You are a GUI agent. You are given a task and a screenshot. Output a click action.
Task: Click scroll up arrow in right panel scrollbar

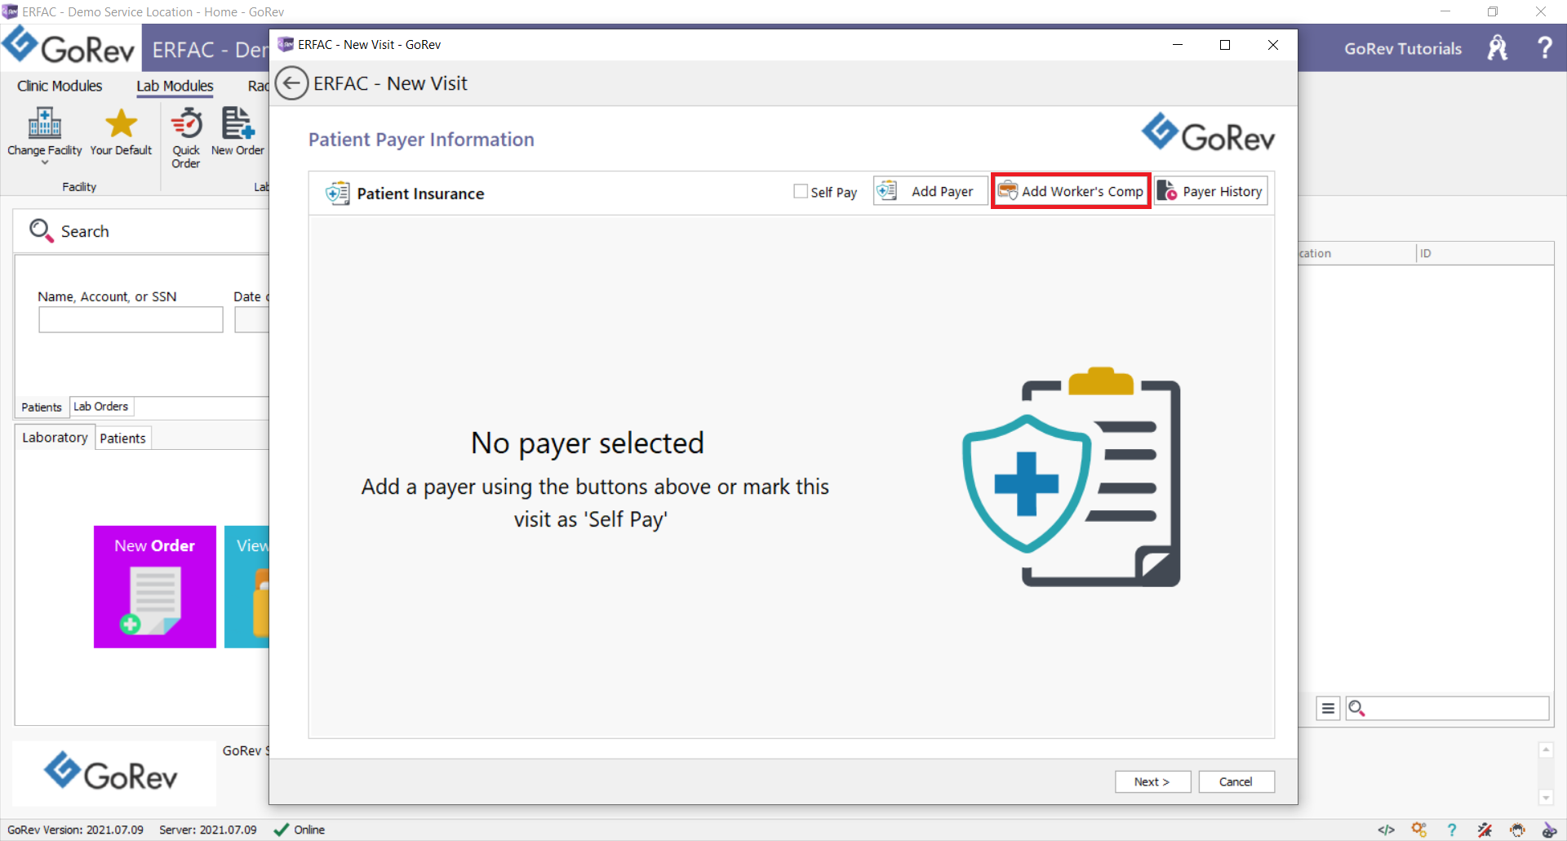1546,750
